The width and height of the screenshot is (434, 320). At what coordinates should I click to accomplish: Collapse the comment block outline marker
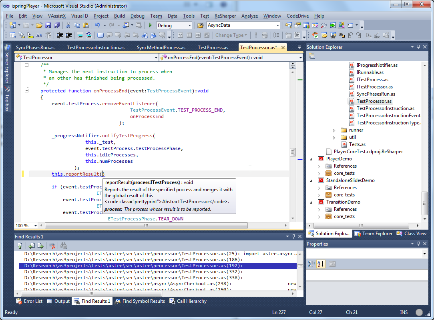coord(26,65)
